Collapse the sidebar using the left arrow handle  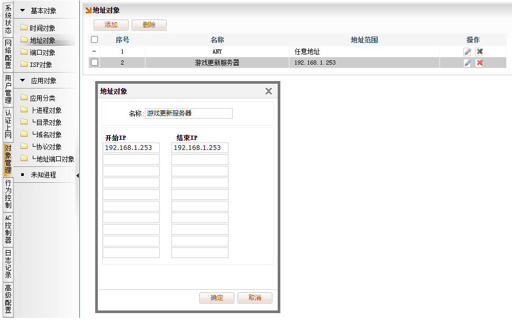click(x=78, y=175)
